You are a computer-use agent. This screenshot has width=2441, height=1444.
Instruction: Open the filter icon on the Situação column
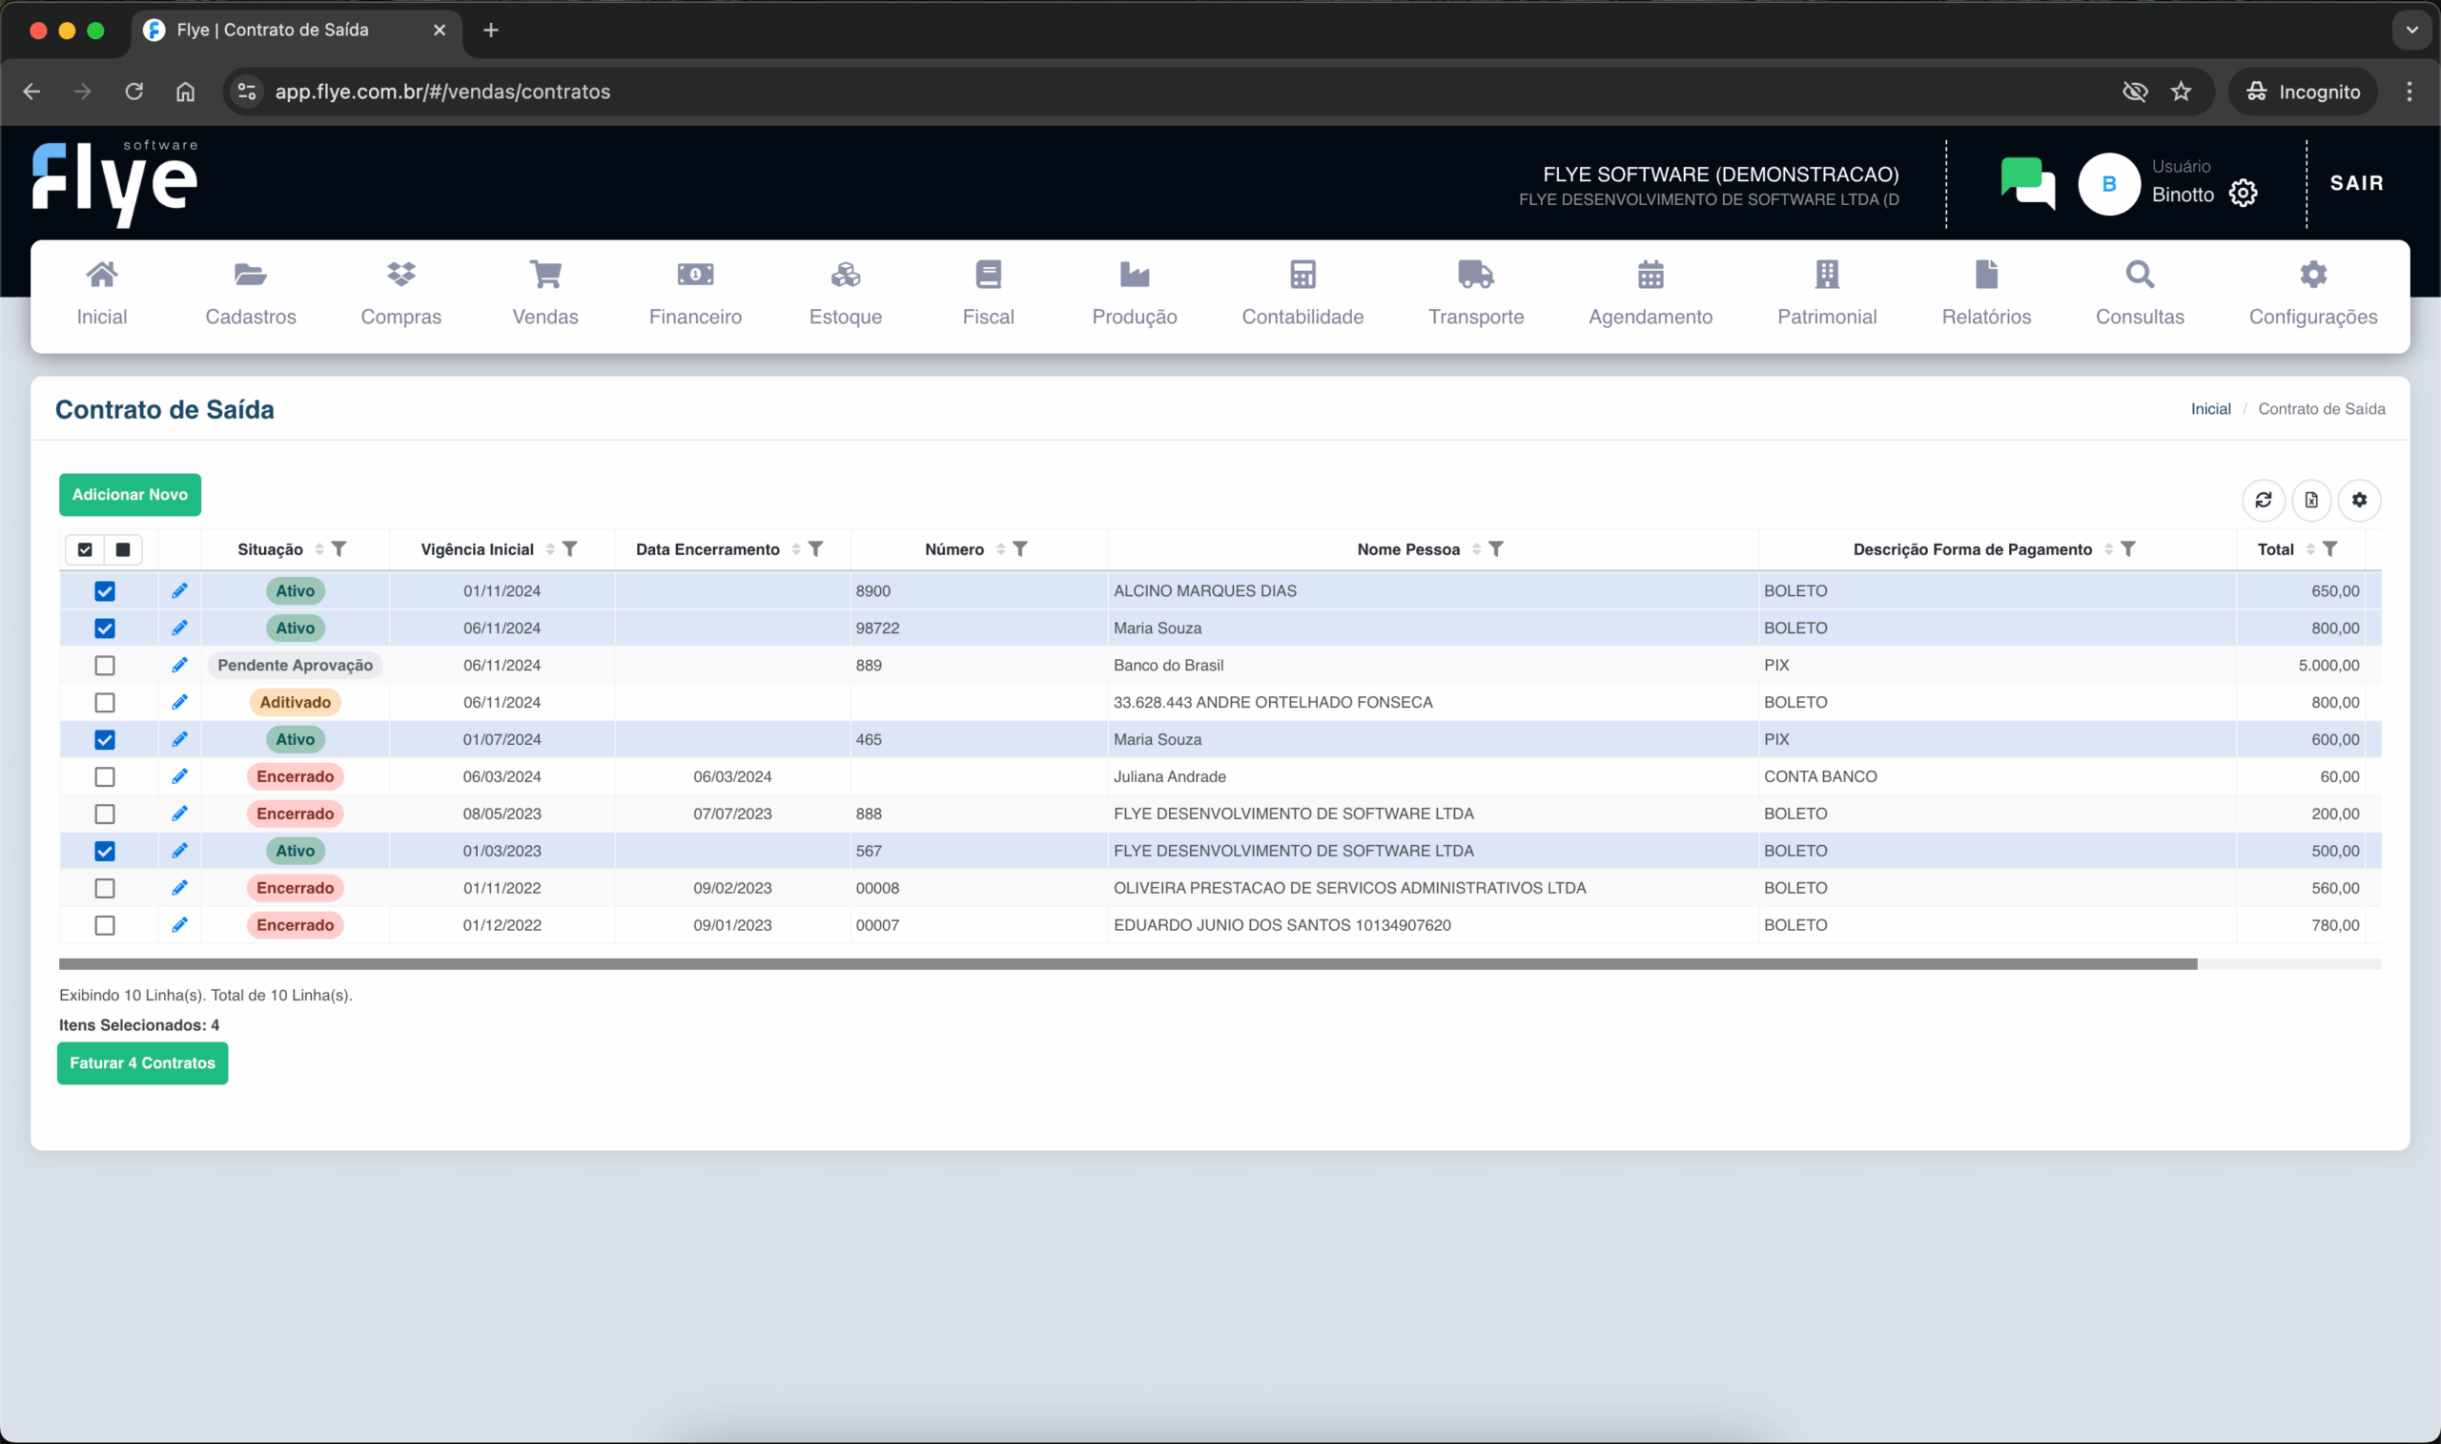coord(339,549)
